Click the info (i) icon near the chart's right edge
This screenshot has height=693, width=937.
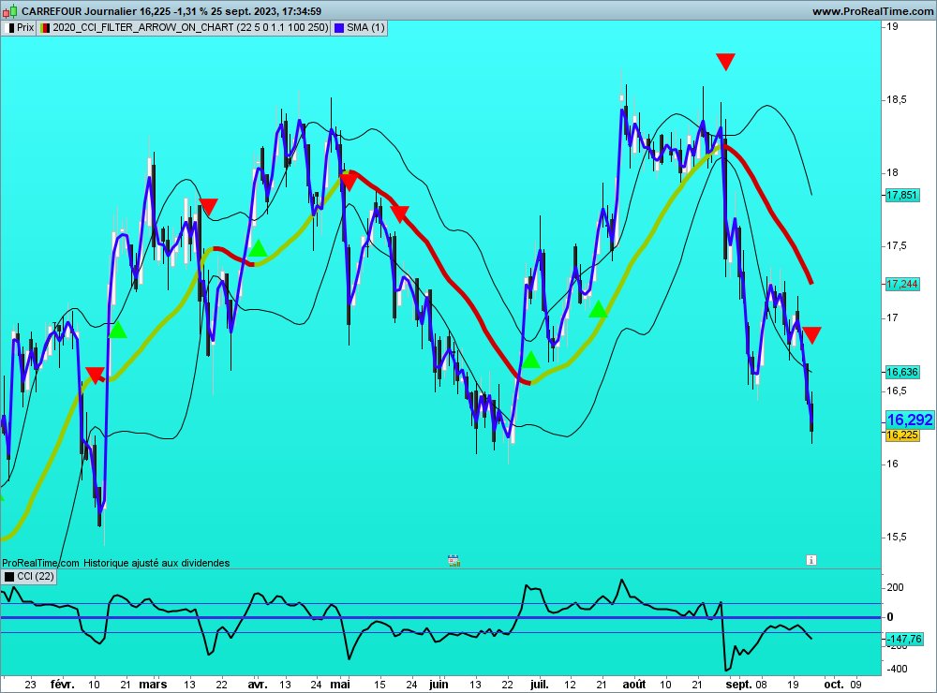(811, 559)
